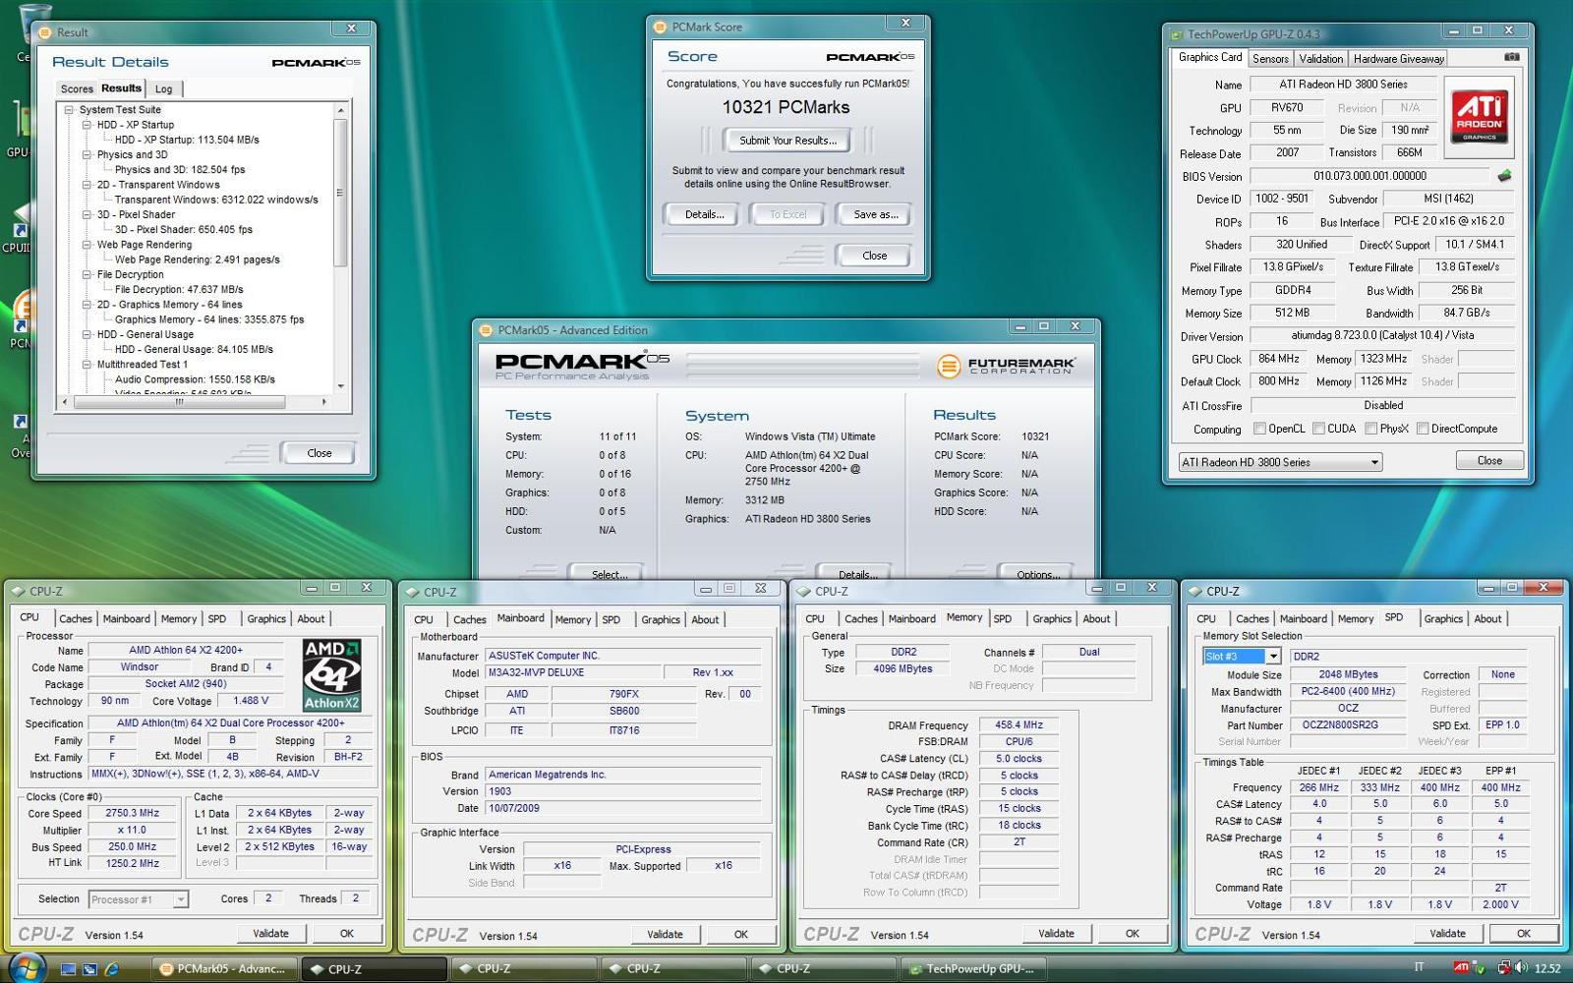Click title icon of CPU-Z SPD window
This screenshot has width=1573, height=983.
1195,591
